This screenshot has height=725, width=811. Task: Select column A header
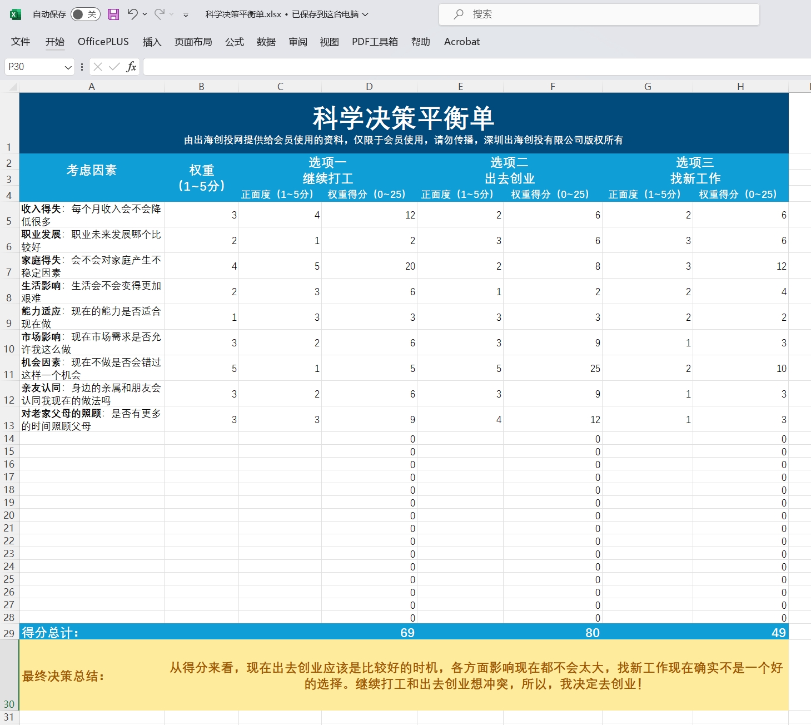[x=92, y=86]
